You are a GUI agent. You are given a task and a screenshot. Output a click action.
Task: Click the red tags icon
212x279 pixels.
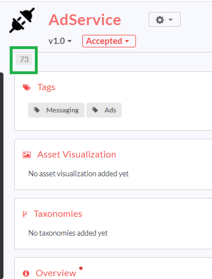click(27, 87)
